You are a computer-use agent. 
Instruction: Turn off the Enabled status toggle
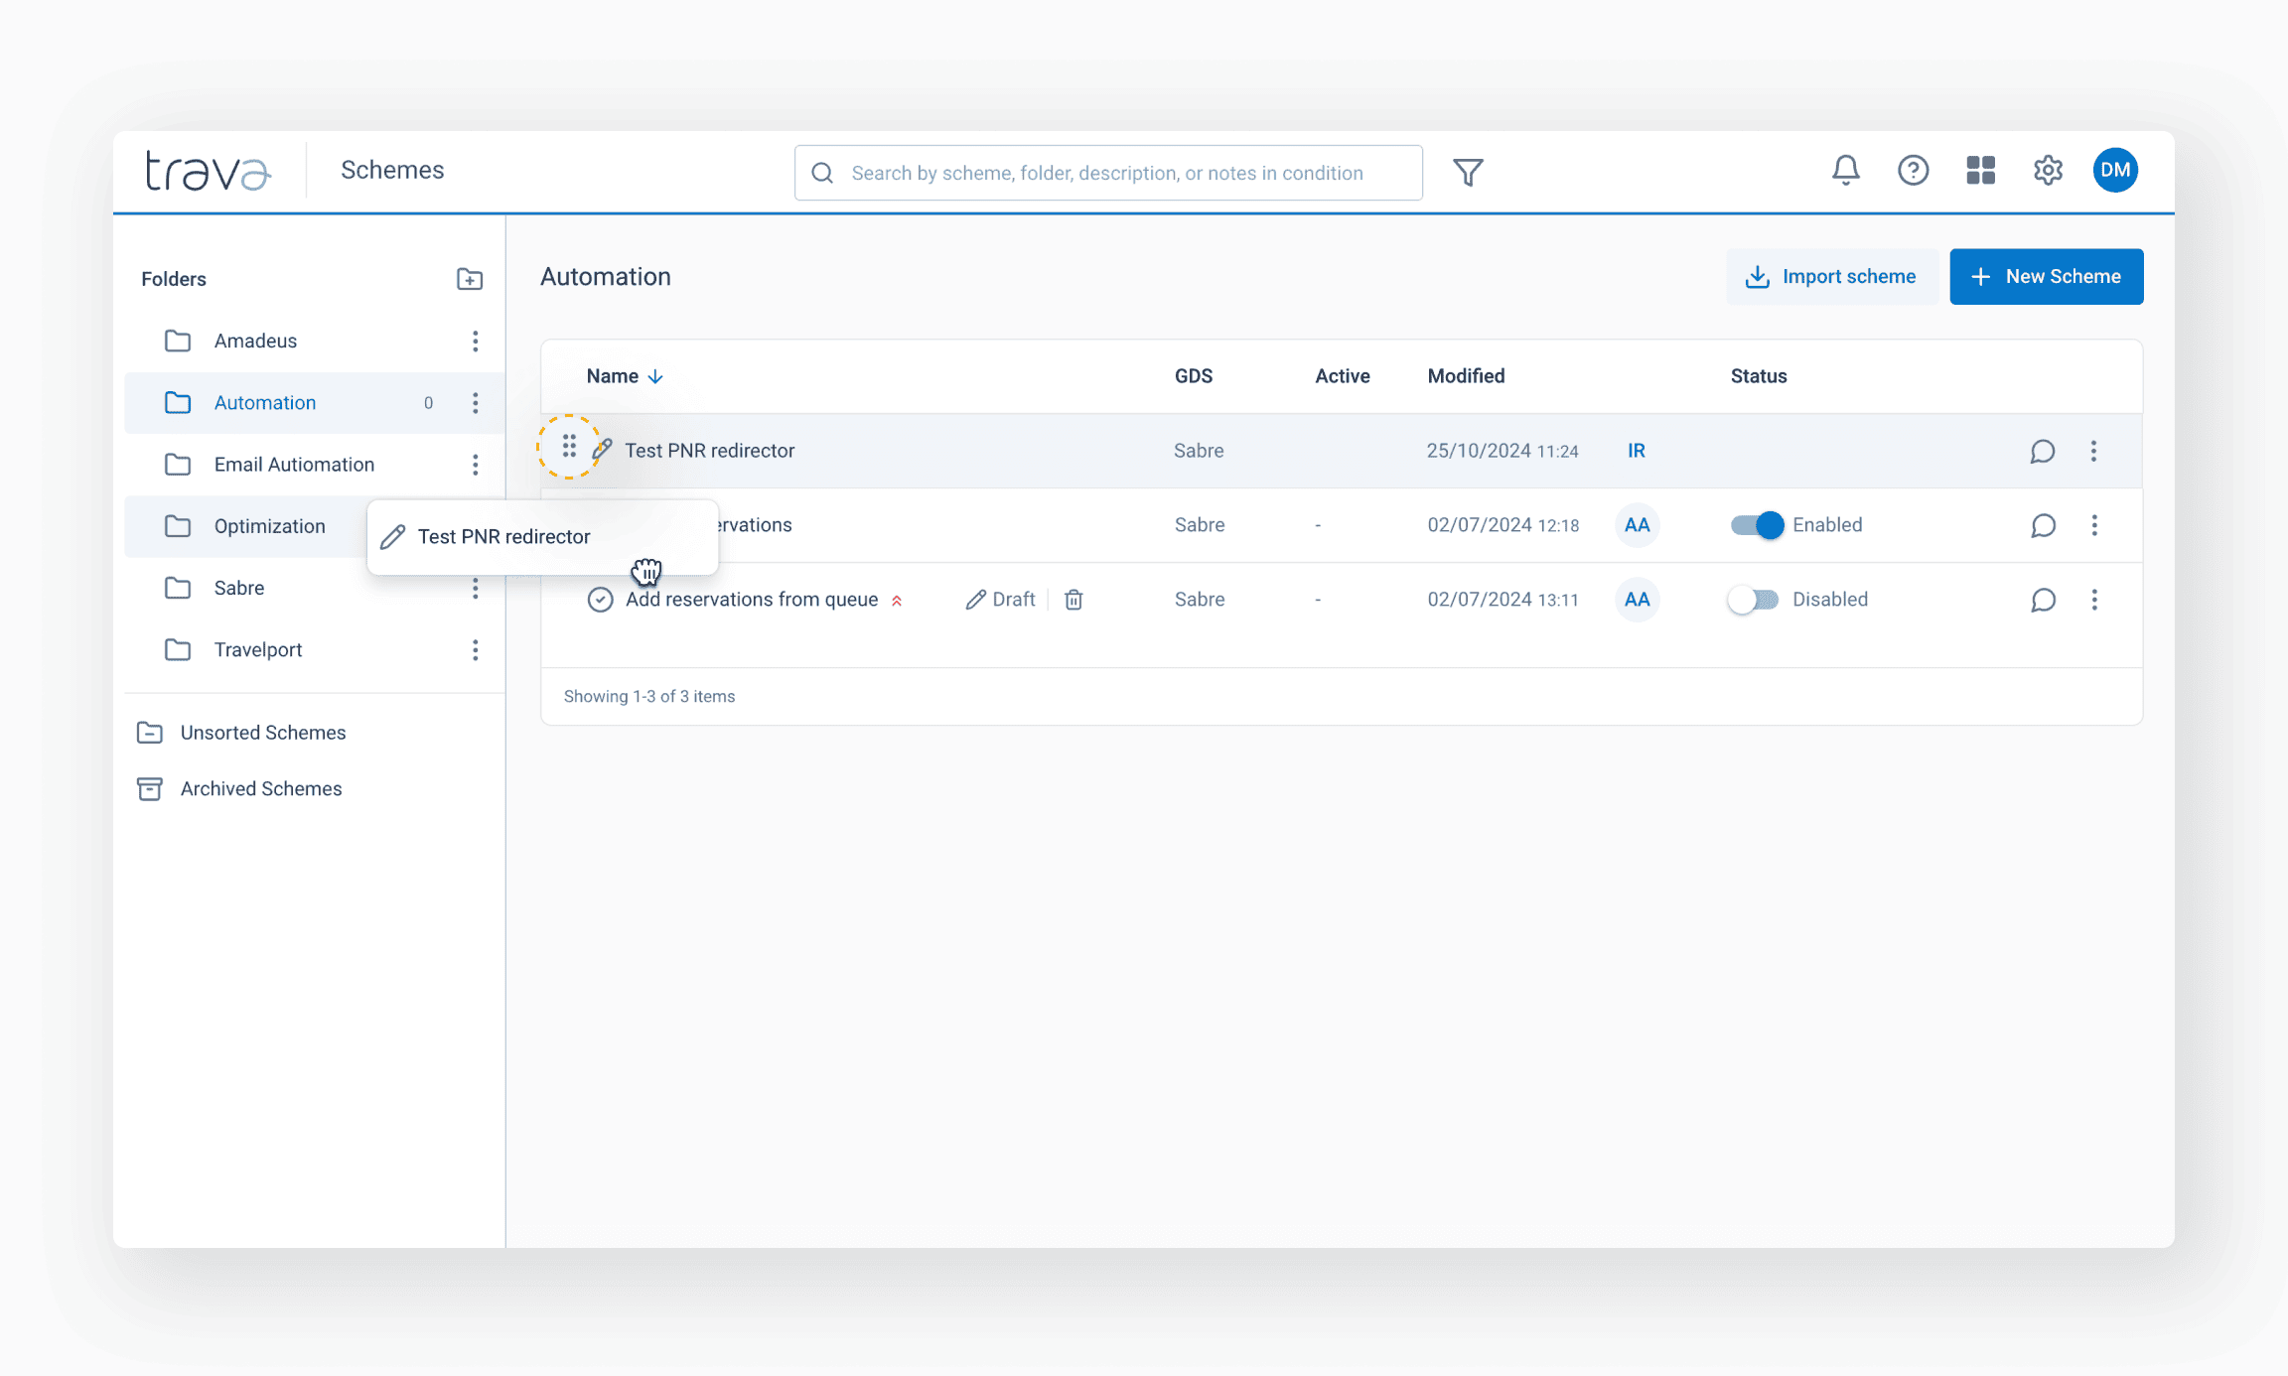[1756, 525]
